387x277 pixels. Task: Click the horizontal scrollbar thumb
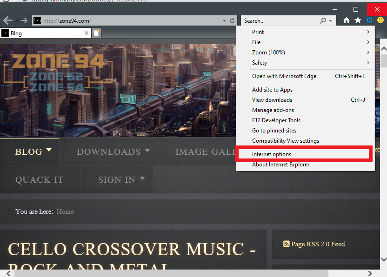[x=171, y=273]
